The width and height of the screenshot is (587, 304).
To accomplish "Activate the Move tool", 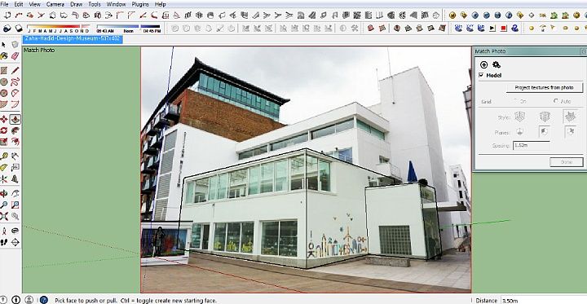I will click(x=4, y=120).
